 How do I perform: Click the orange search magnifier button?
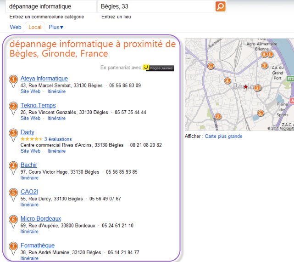(x=220, y=6)
